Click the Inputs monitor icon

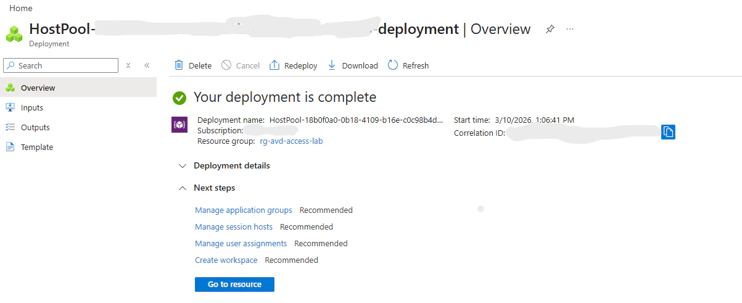pyautogui.click(x=10, y=107)
